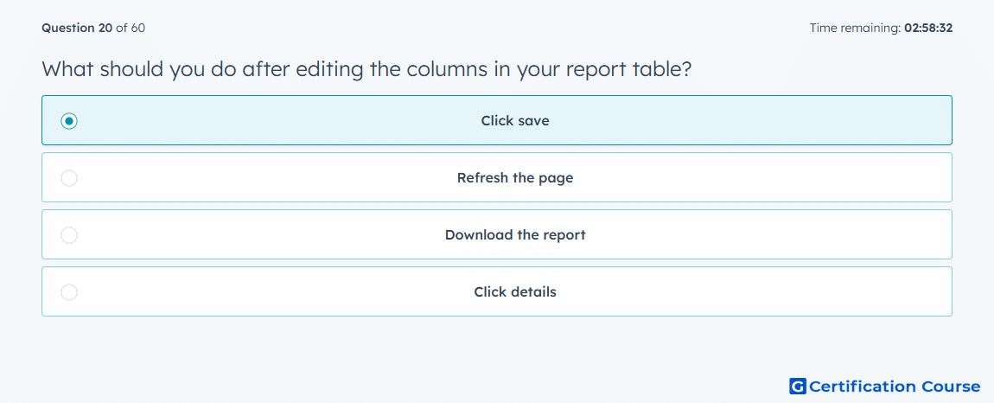Viewport: 994px width, 403px height.
Task: Choose the Refresh the page radio button
Action: coord(69,177)
